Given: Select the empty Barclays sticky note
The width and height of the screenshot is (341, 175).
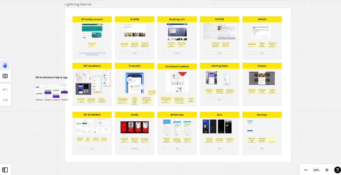Looking at the screenshot, I should [x=272, y=140].
